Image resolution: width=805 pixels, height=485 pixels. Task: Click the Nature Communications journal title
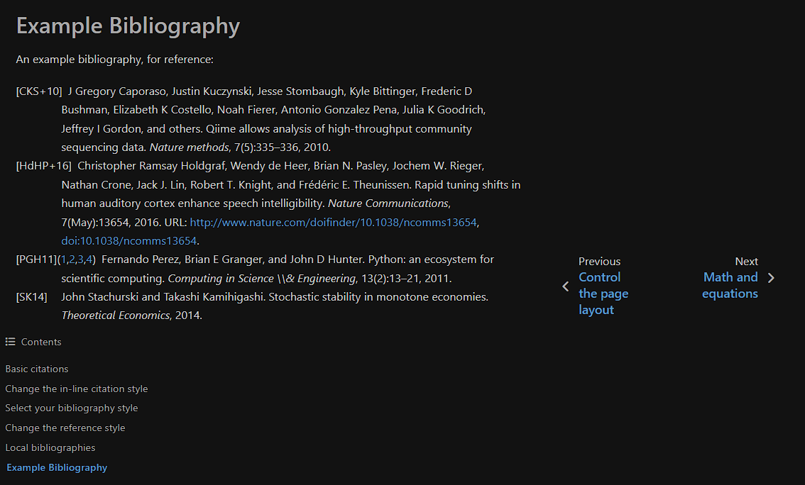tap(388, 203)
